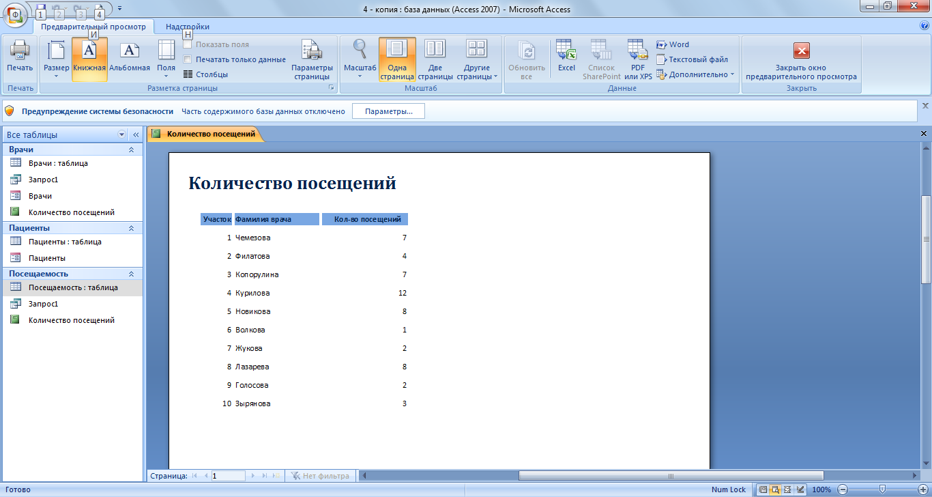Export to Text file (Текстовый файл)
This screenshot has width=932, height=497.
(692, 59)
